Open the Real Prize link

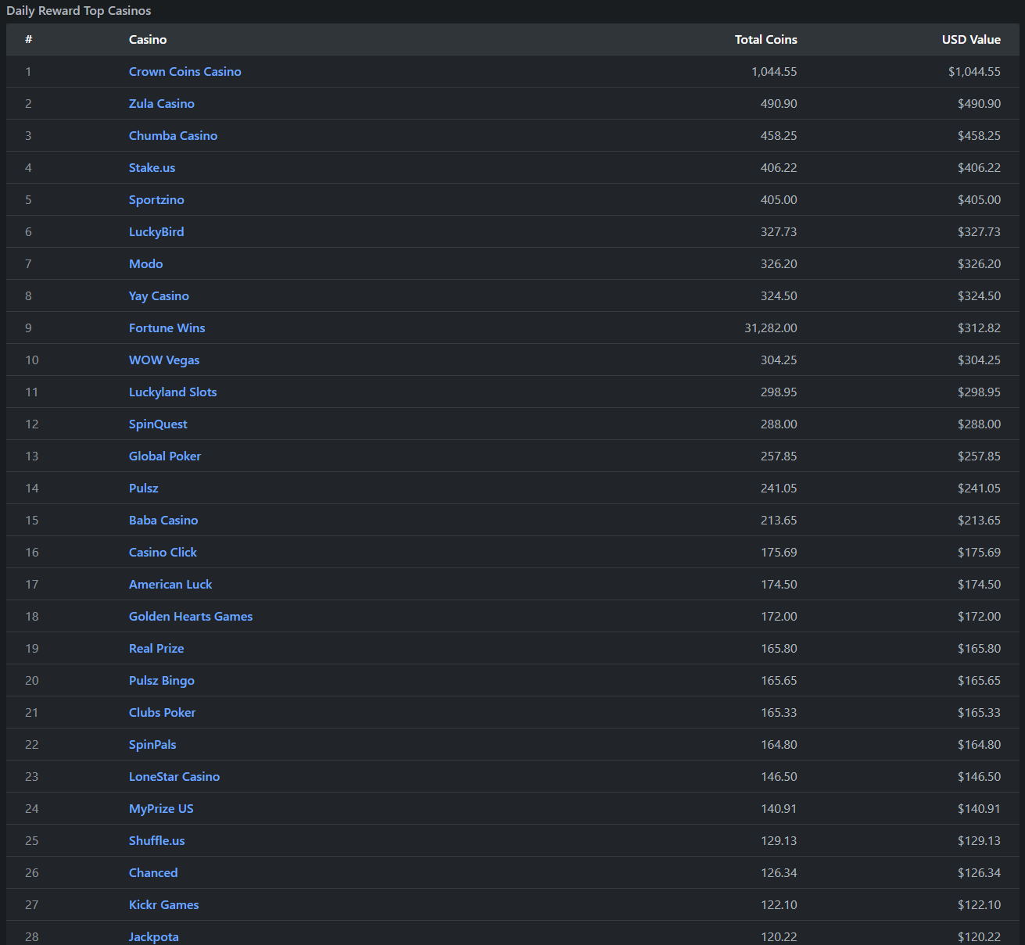(156, 648)
